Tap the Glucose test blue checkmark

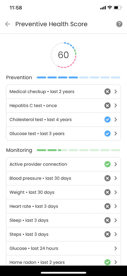(x=107, y=134)
